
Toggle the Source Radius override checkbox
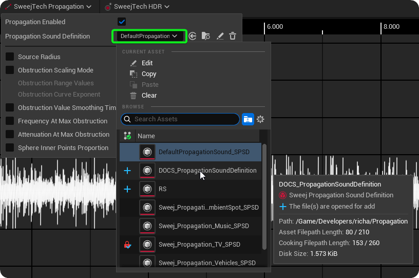tap(10, 57)
